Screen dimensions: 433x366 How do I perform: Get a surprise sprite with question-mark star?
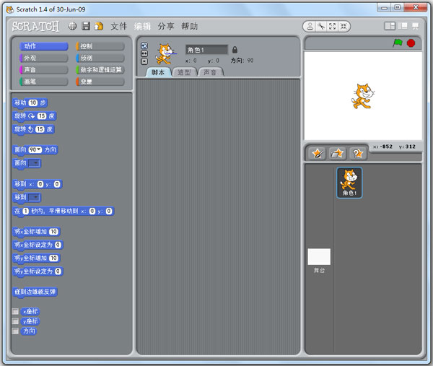pyautogui.click(x=357, y=152)
